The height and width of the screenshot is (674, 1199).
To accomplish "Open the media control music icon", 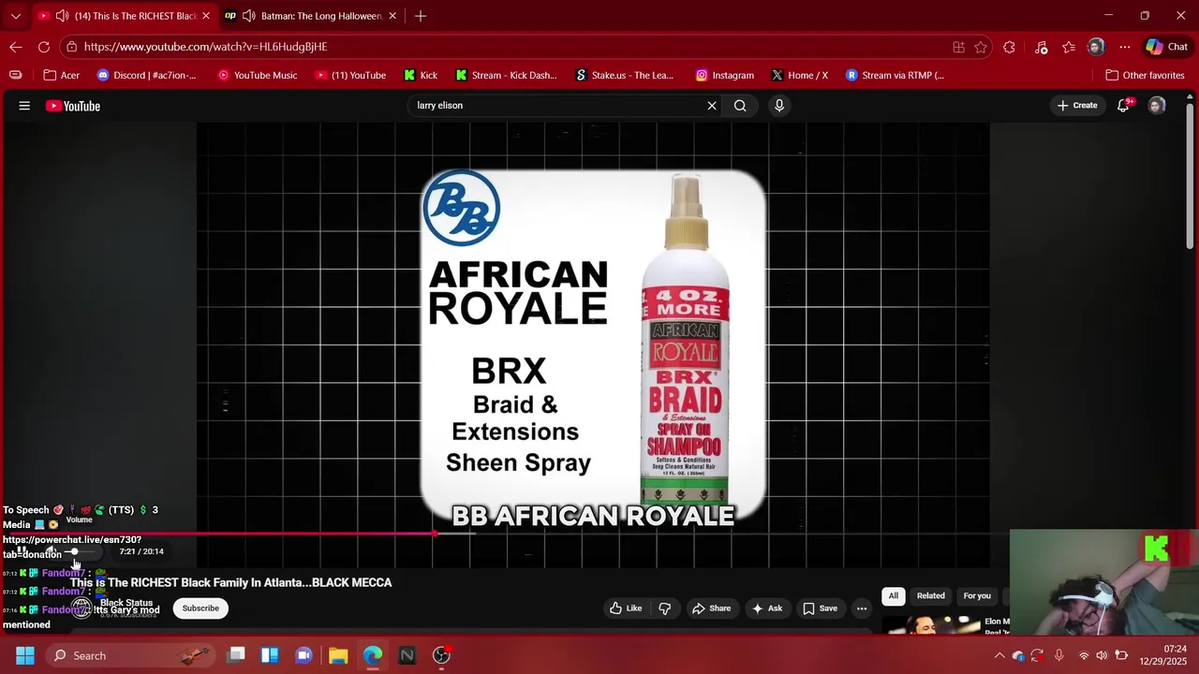I will tap(1041, 47).
